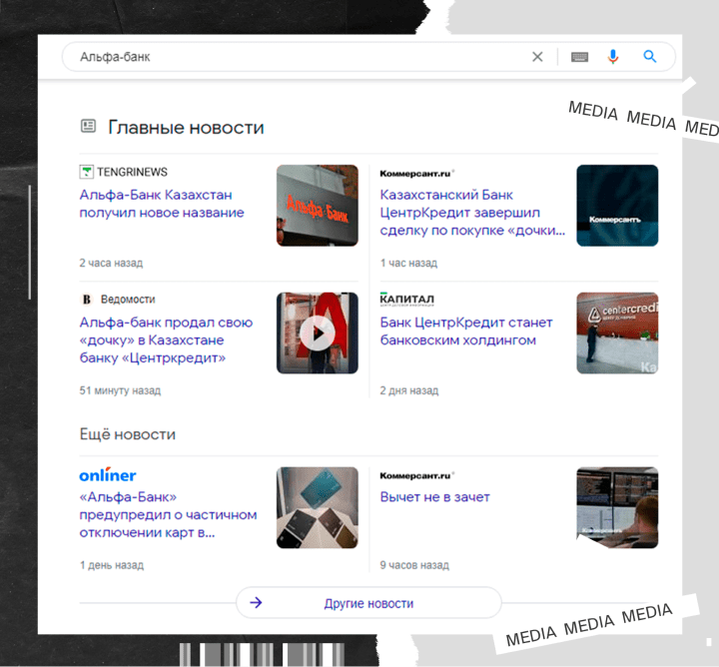The height and width of the screenshot is (667, 719).
Task: Click Коммерсант.ru logo above Казахстанский Банк headline
Action: pyautogui.click(x=416, y=174)
